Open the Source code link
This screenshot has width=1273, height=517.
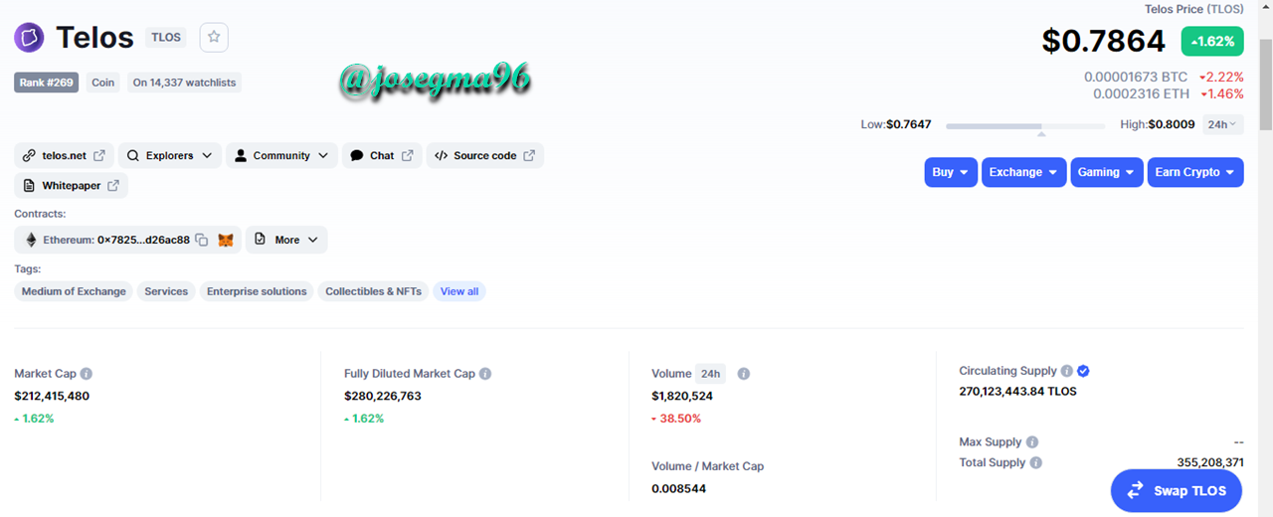[x=485, y=156]
